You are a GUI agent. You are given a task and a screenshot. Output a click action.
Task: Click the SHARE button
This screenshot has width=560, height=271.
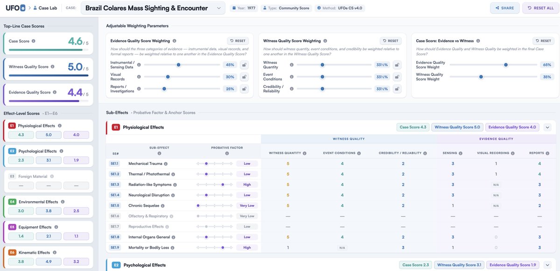pos(504,8)
